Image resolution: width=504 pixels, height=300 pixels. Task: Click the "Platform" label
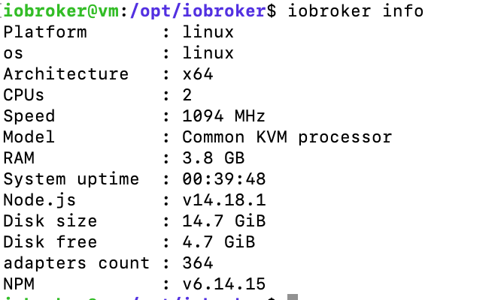(x=45, y=32)
